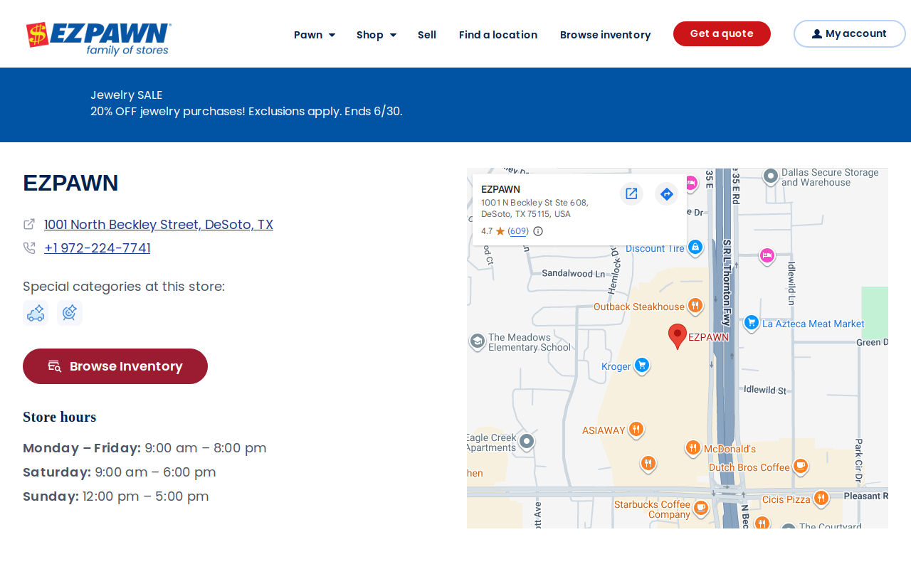The height and width of the screenshot is (569, 911).
Task: Open the Sell menu item
Action: tap(427, 35)
